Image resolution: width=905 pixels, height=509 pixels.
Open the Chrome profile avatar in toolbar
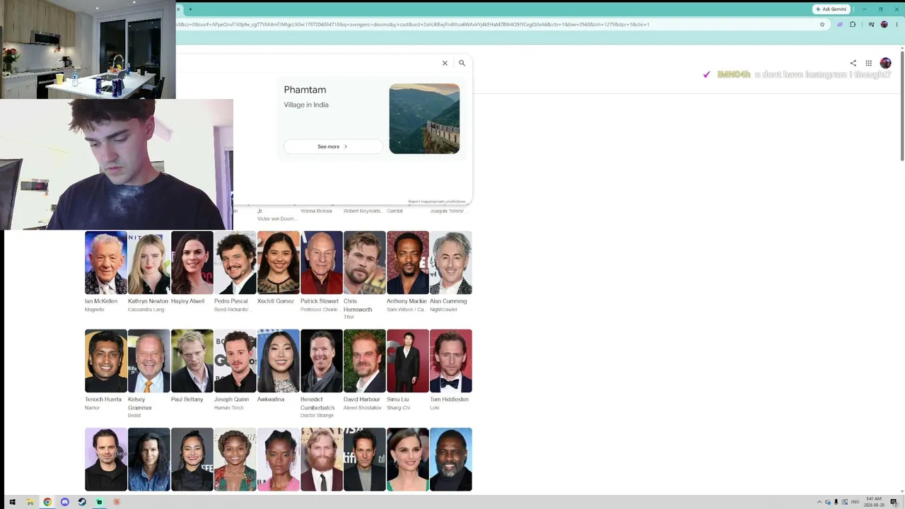884,24
